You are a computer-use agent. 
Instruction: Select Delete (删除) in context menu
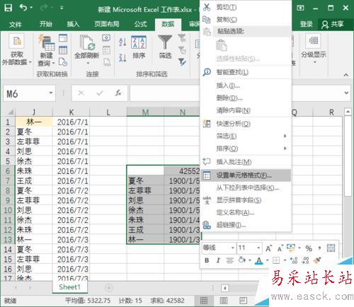246,98
